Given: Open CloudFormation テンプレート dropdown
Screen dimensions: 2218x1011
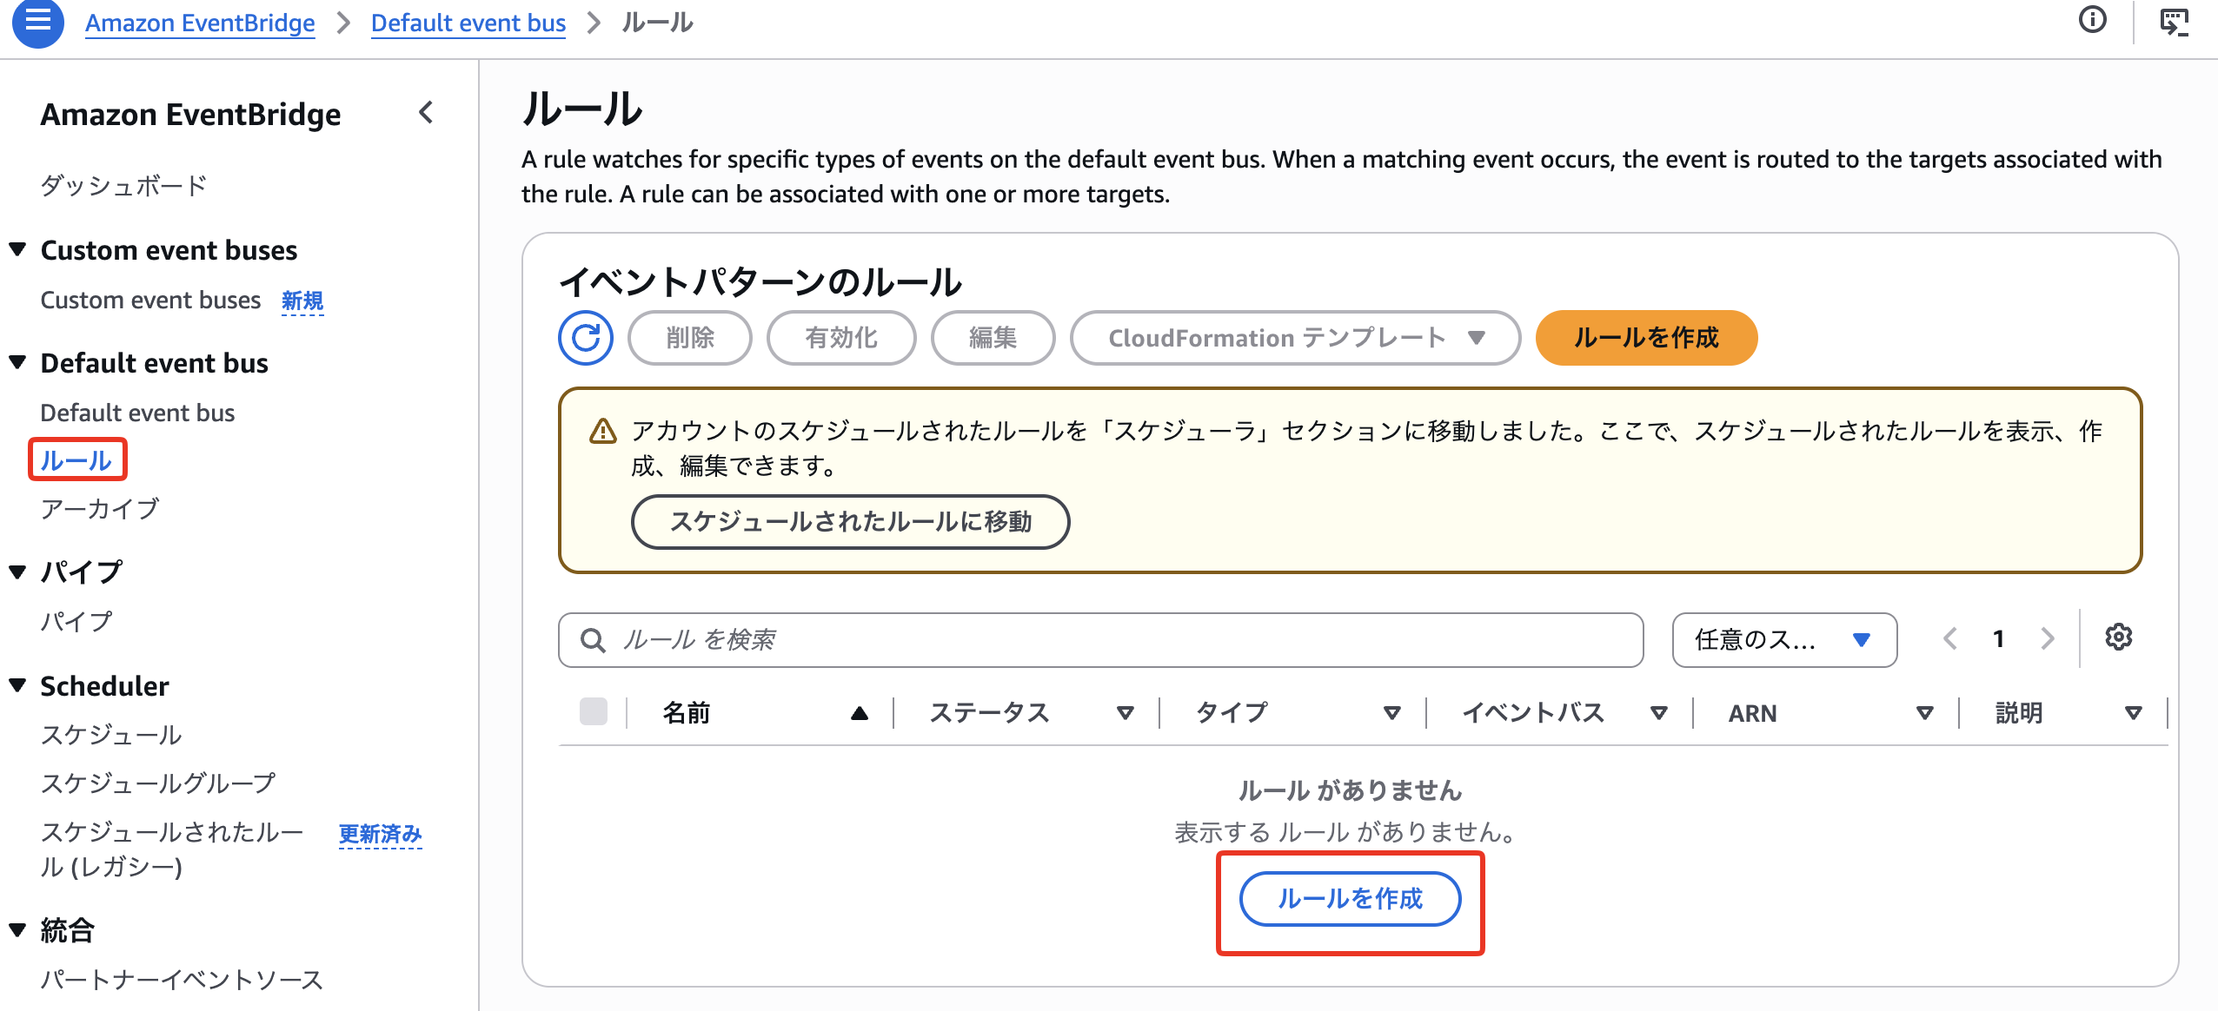Looking at the screenshot, I should click(x=1295, y=338).
